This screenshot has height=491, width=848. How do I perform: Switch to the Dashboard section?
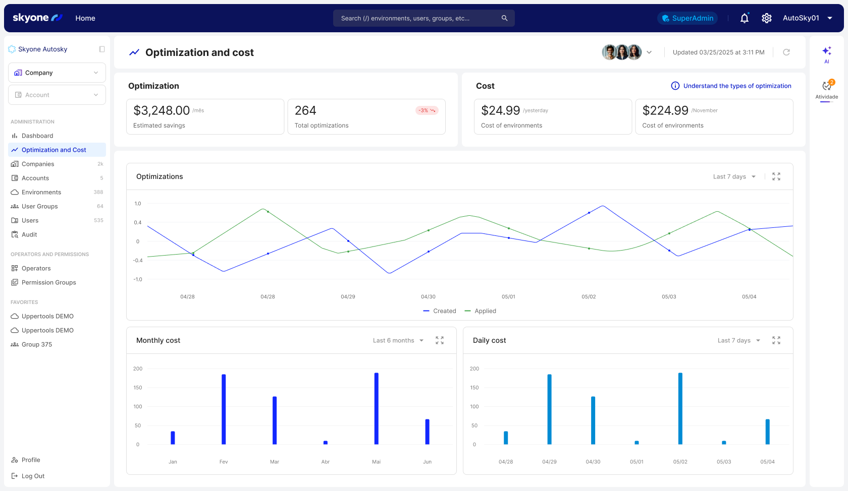tap(37, 136)
